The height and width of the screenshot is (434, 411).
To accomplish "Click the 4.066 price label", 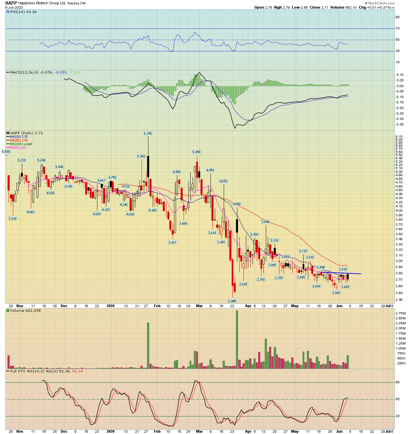I will [30, 212].
